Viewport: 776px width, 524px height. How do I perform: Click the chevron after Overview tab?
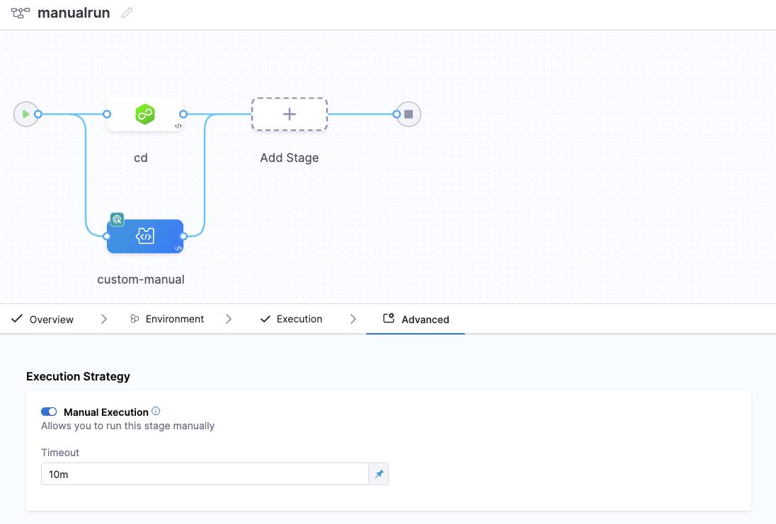[104, 319]
